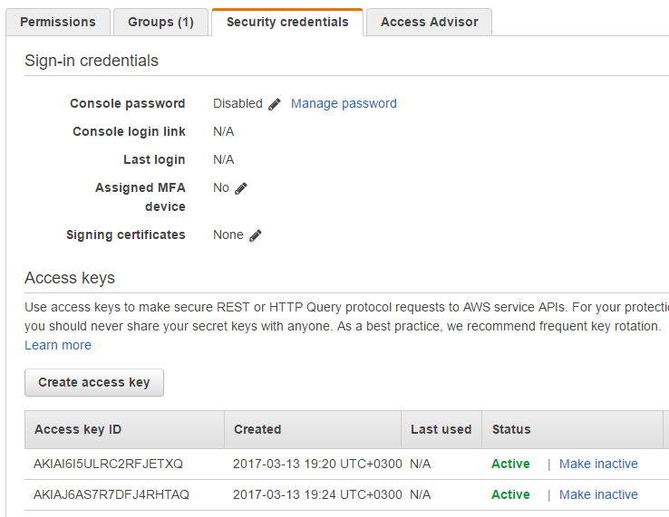Click the Assigned MFA device No value

(221, 188)
